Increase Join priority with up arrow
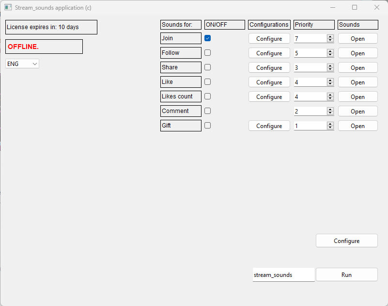The width and height of the screenshot is (388, 306). pyautogui.click(x=330, y=36)
